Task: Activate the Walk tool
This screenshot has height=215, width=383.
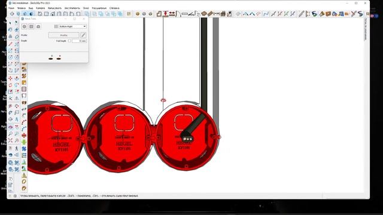Action: (17, 148)
